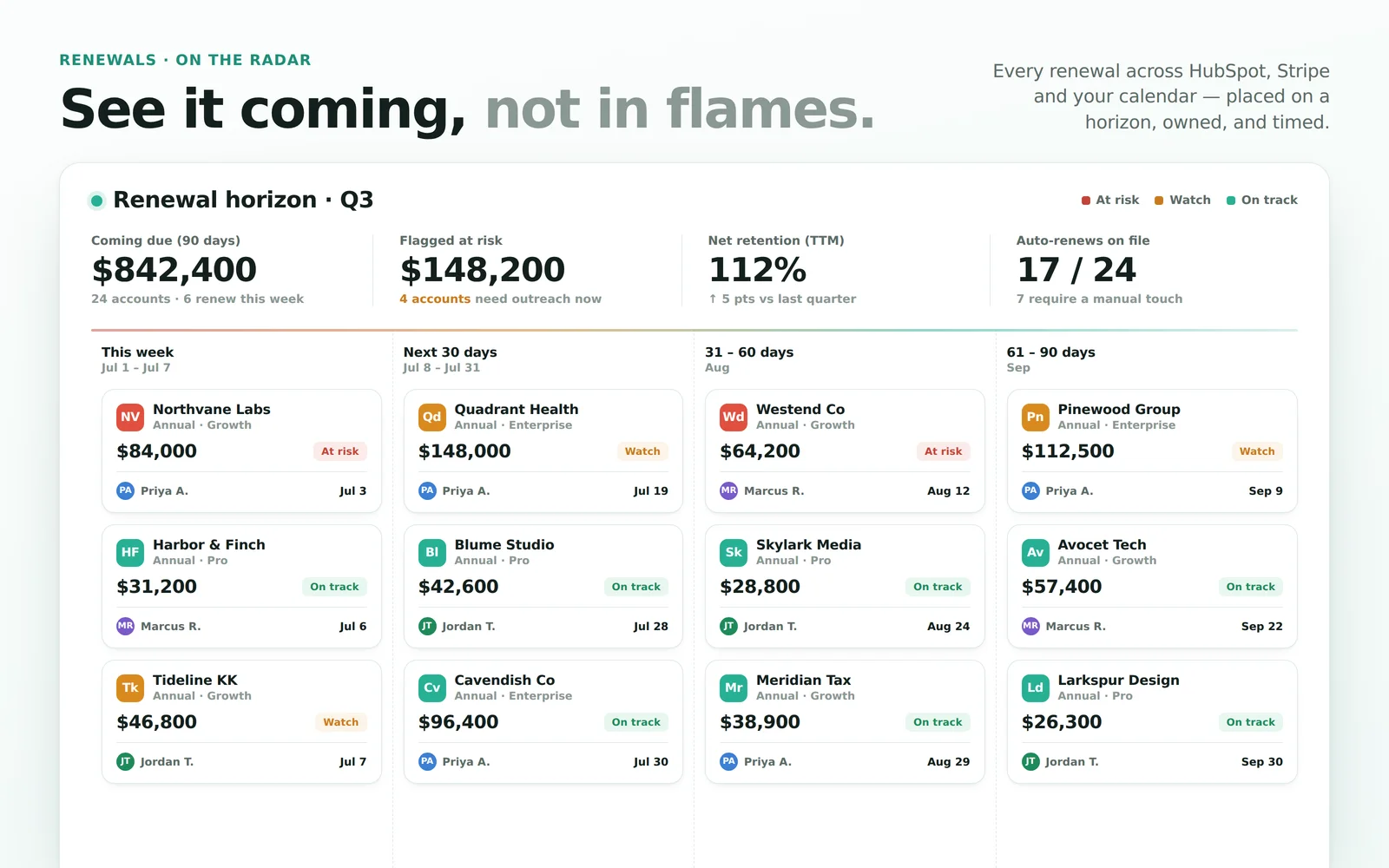Click the Watch badge on Quadrant Health
Image resolution: width=1389 pixels, height=868 pixels.
click(x=642, y=451)
